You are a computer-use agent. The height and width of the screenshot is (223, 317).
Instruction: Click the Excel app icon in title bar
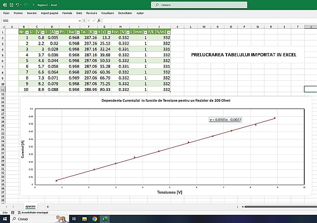pos(5,5)
